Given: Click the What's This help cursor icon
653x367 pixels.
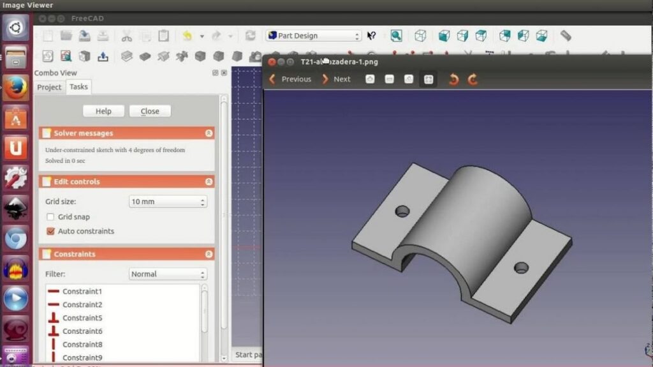Looking at the screenshot, I should 371,36.
